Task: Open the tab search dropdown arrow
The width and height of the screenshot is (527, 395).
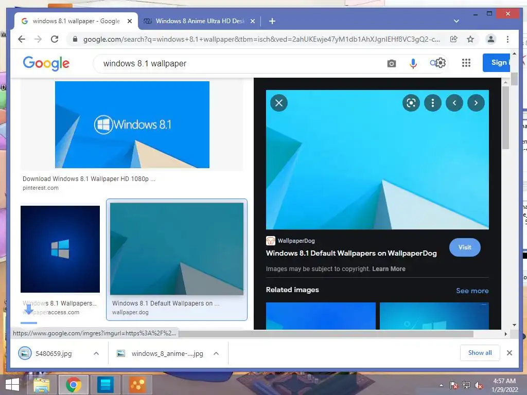Action: 456,21
